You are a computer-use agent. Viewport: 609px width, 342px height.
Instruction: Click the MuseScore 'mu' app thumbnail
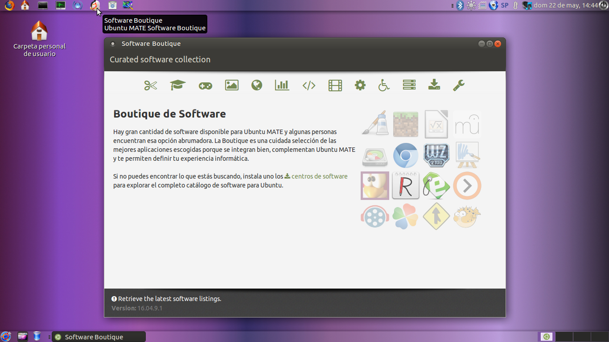pos(467,123)
